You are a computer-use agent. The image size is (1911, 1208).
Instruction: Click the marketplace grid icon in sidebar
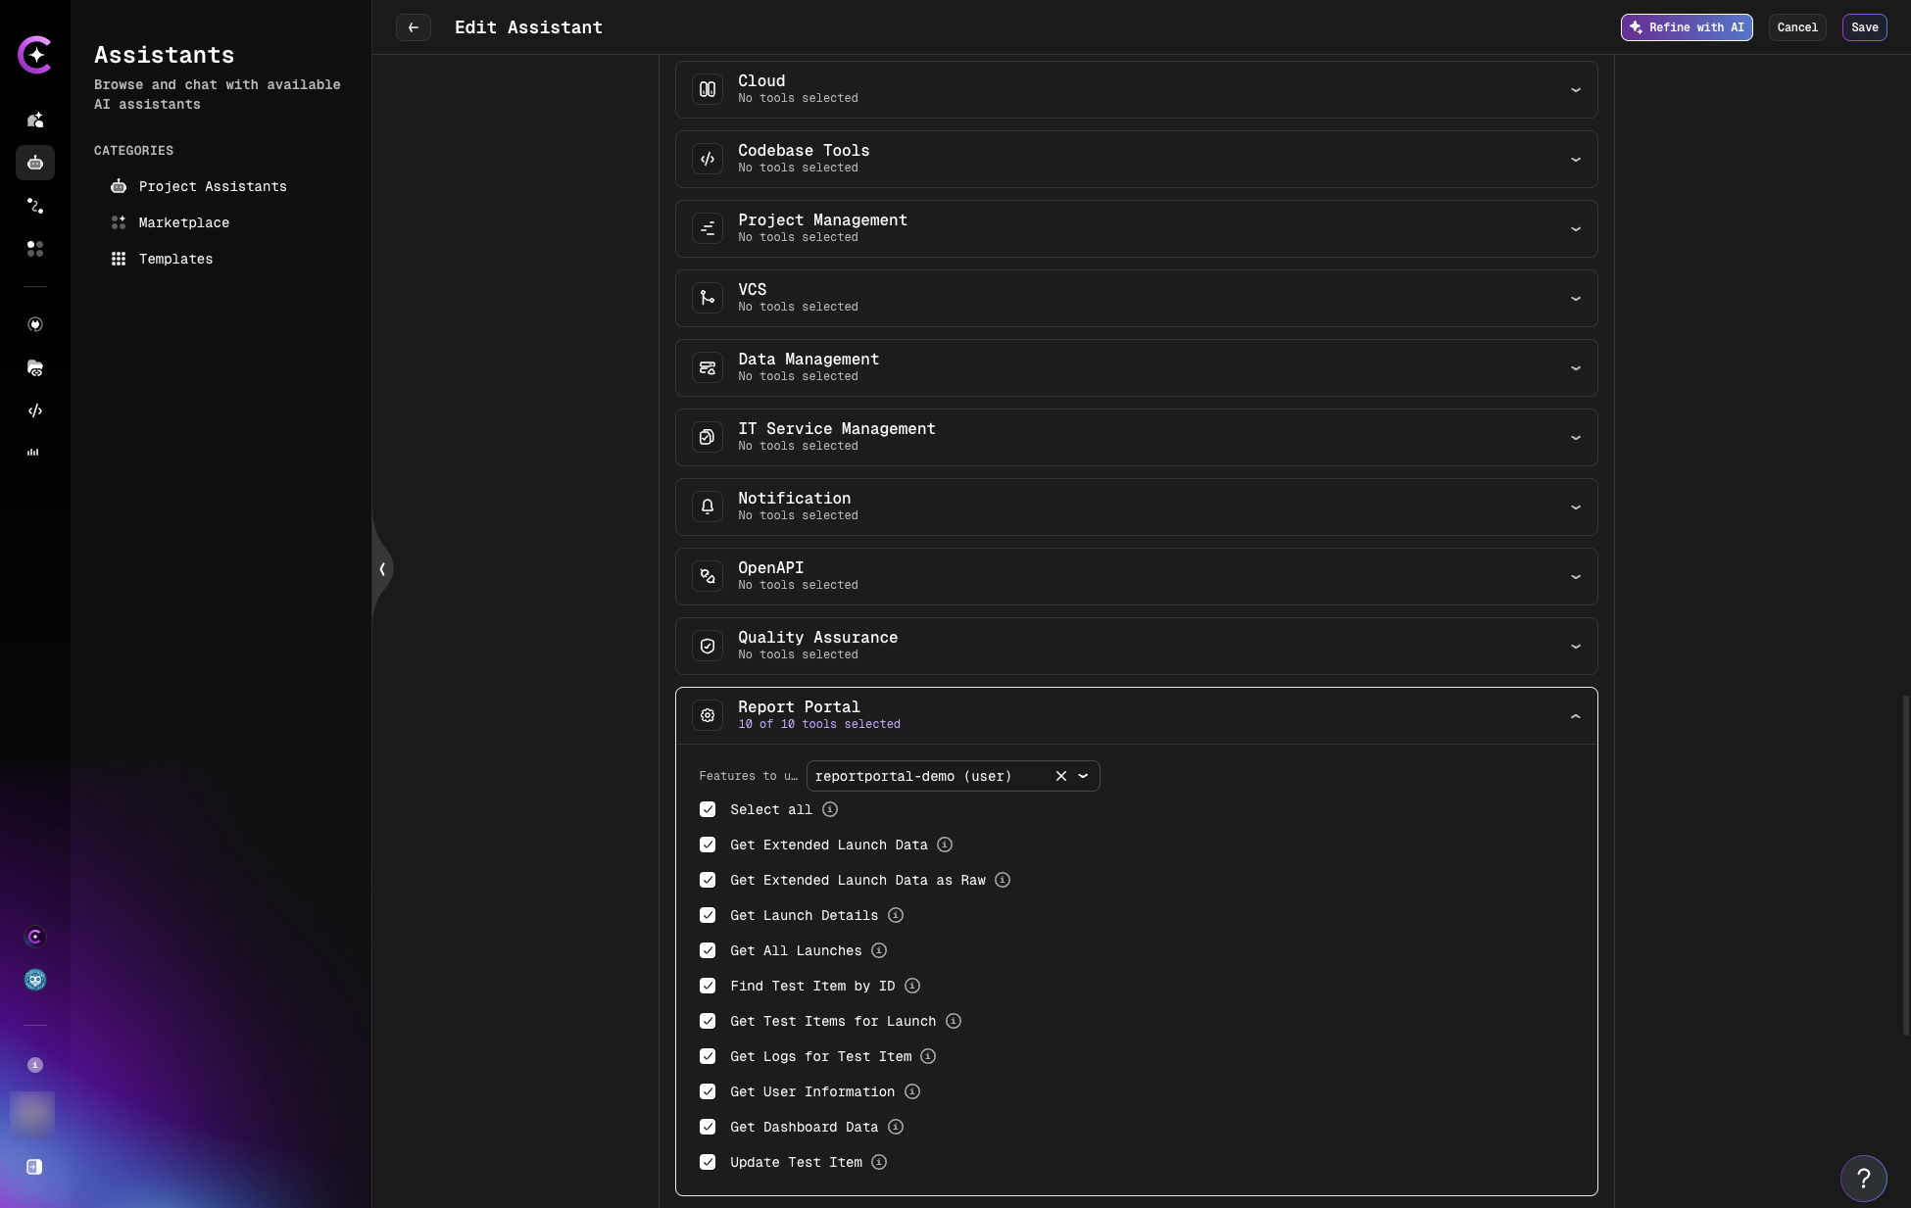pos(35,249)
